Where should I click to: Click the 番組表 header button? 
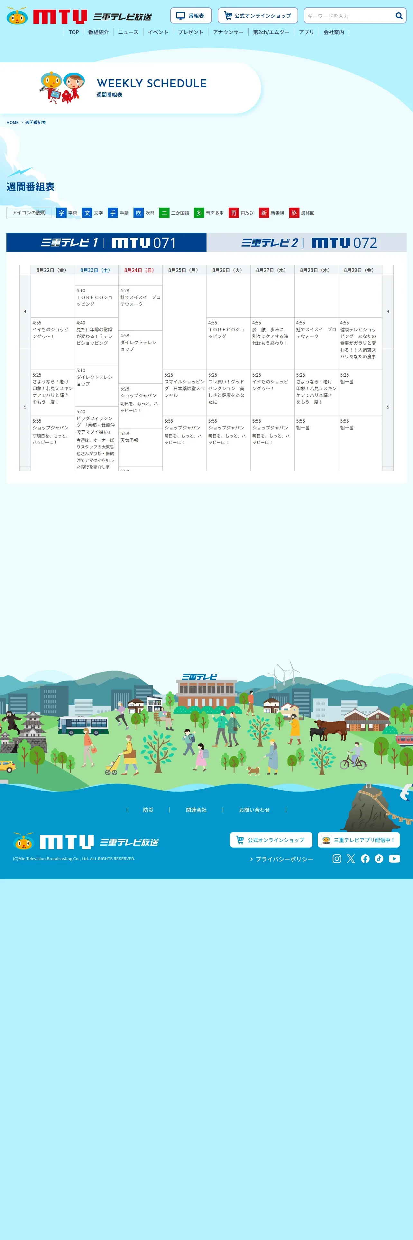click(191, 16)
